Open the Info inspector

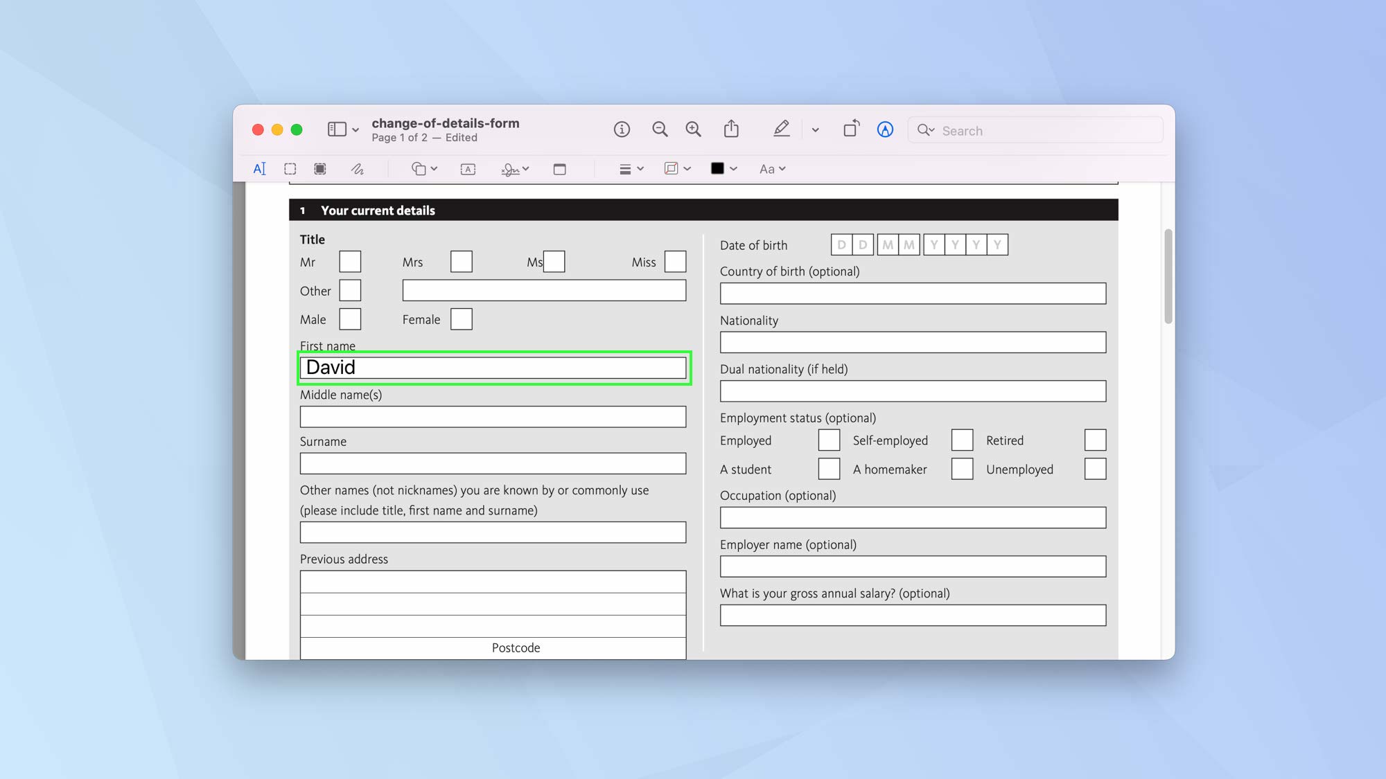pyautogui.click(x=622, y=129)
